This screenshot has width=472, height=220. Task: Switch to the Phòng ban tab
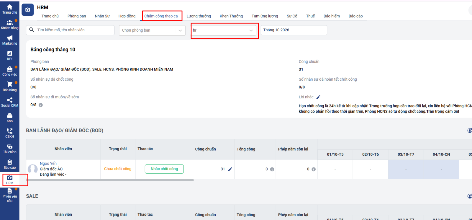(77, 16)
